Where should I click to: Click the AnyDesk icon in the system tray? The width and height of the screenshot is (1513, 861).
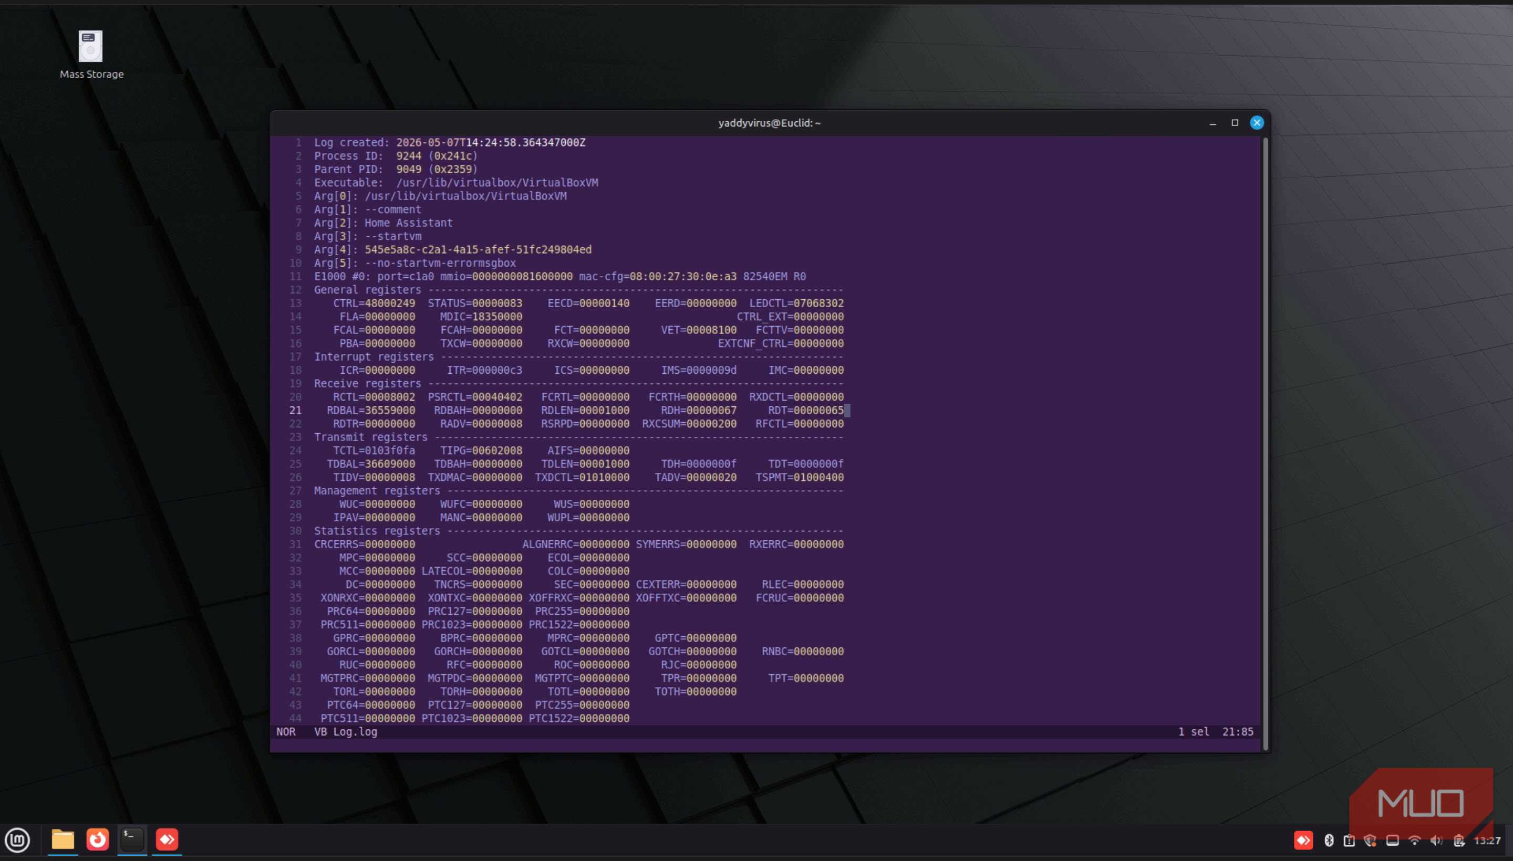coord(1303,841)
